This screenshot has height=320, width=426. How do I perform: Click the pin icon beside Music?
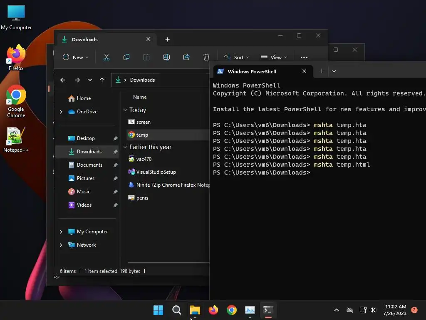116,192
